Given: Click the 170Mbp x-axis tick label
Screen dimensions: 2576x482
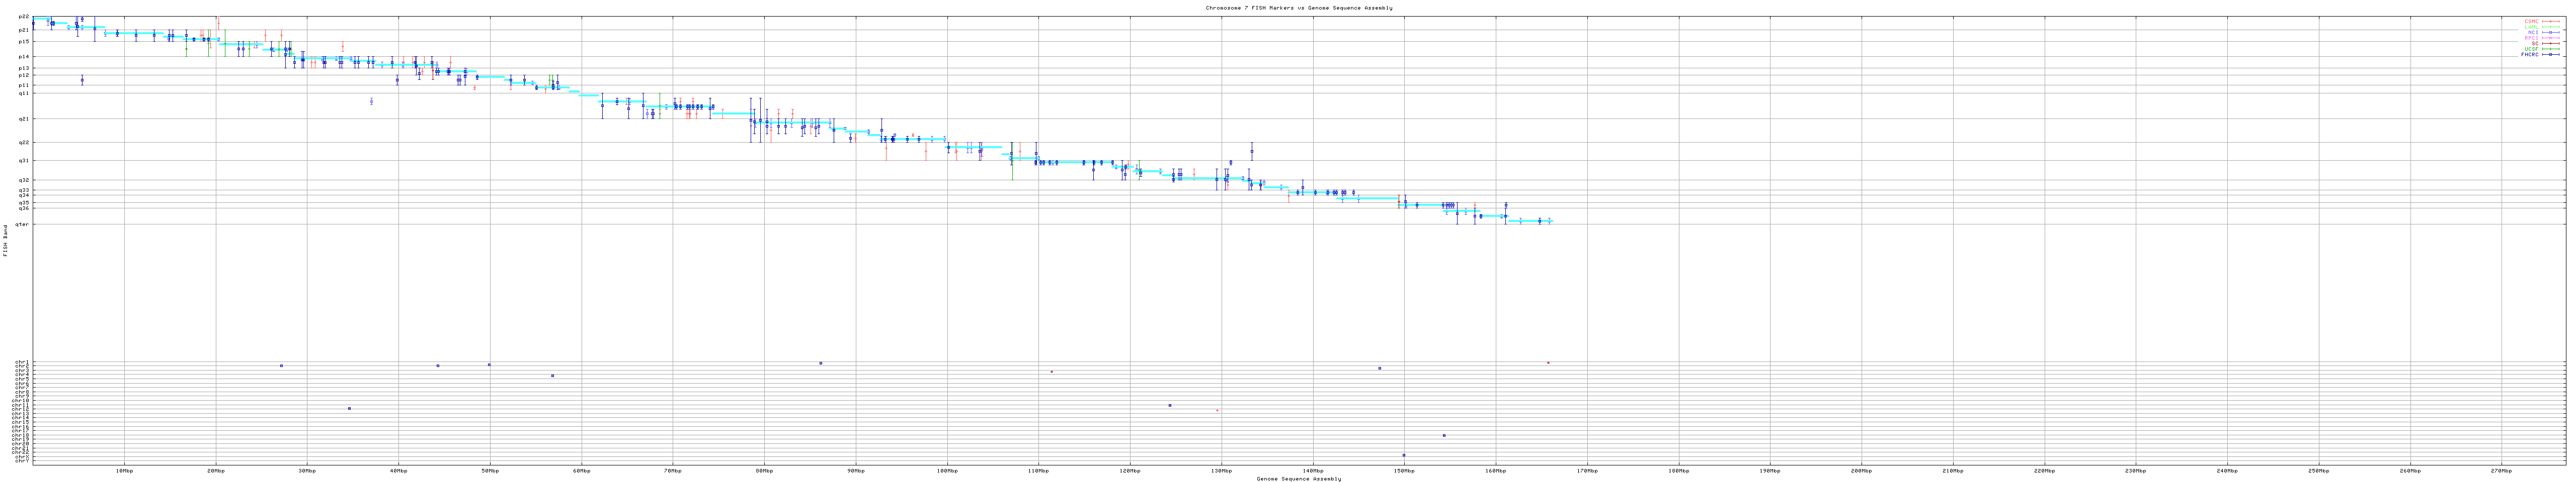Looking at the screenshot, I should [x=1586, y=470].
